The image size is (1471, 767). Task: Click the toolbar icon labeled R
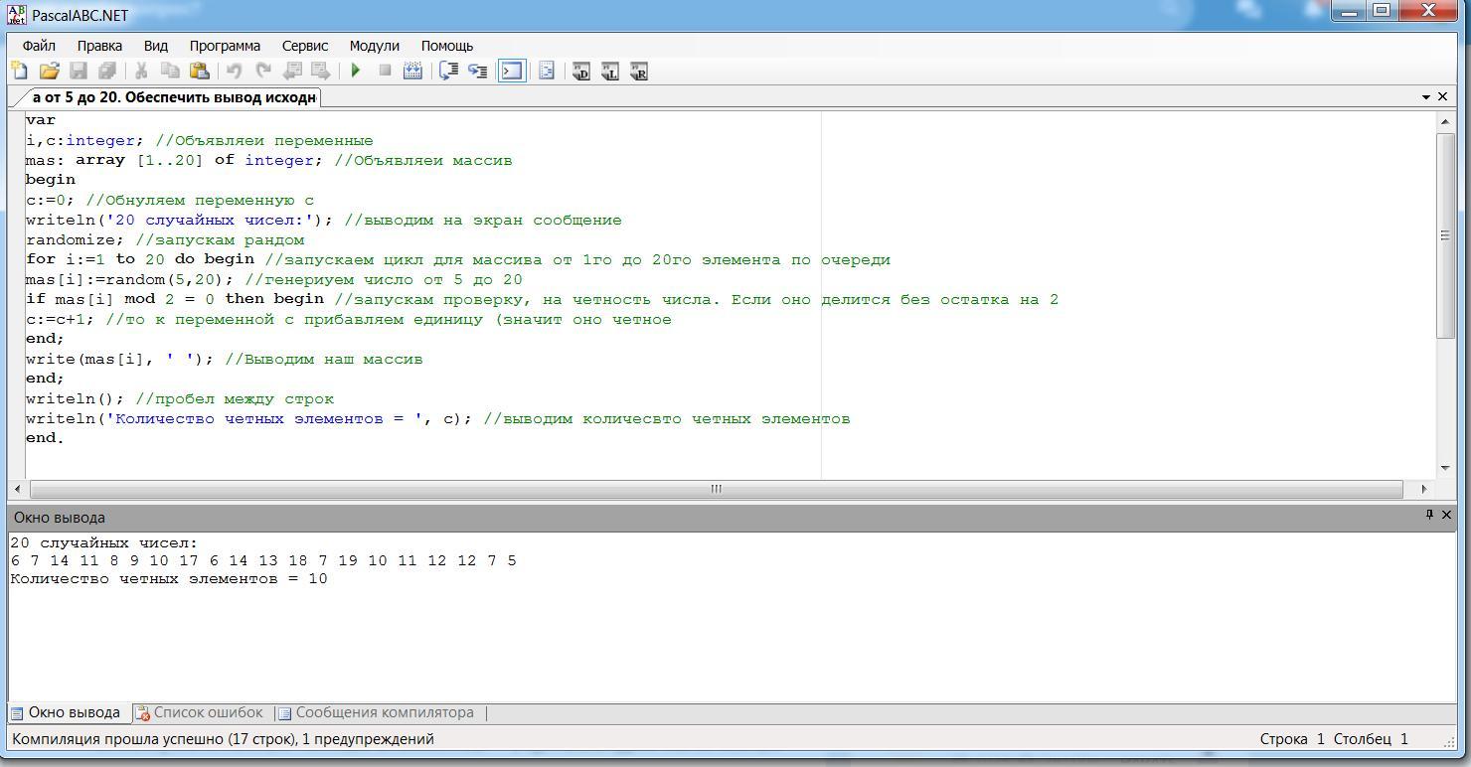click(x=639, y=71)
